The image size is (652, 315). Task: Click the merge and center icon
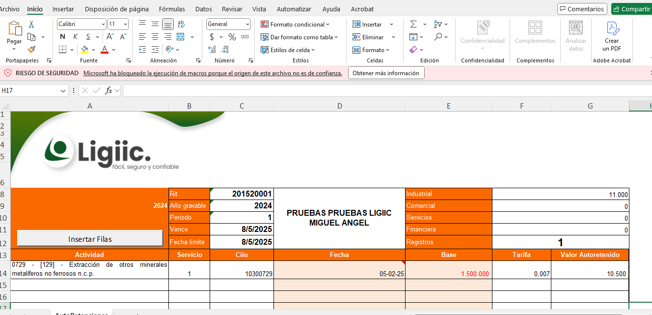click(180, 37)
